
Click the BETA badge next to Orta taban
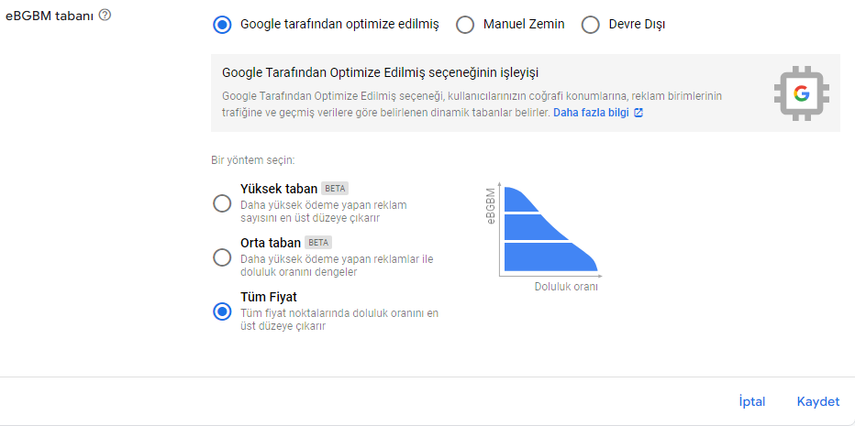[317, 243]
